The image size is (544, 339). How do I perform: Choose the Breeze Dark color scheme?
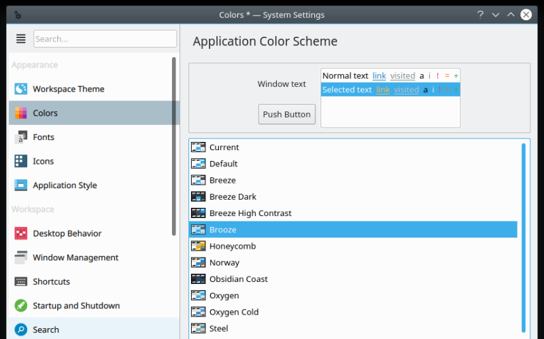pyautogui.click(x=233, y=197)
